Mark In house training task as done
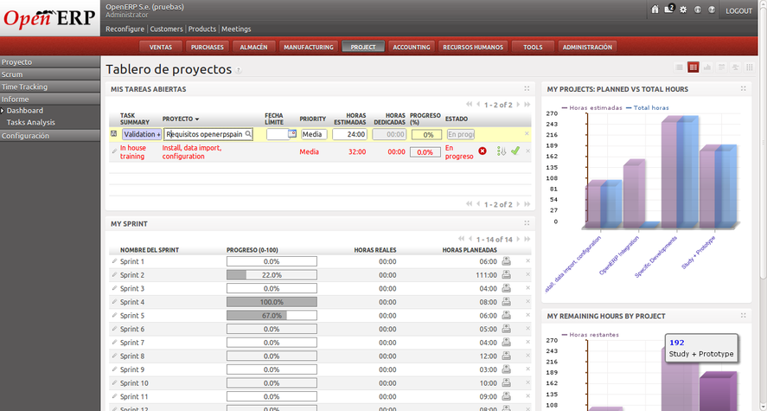 point(515,151)
